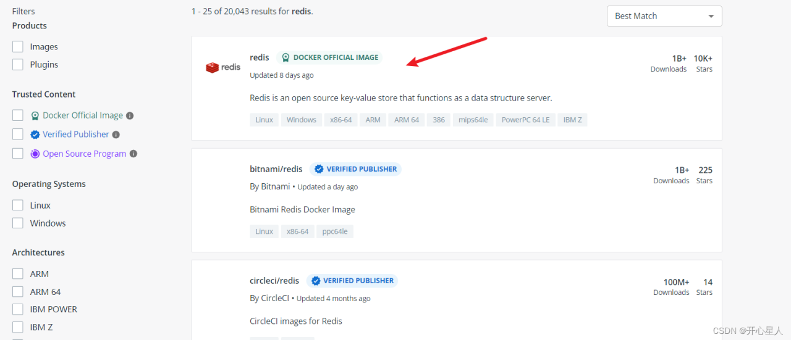Image resolution: width=791 pixels, height=340 pixels.
Task: Click the 100M+ Downloads count on circleci/redis
Action: pos(677,282)
